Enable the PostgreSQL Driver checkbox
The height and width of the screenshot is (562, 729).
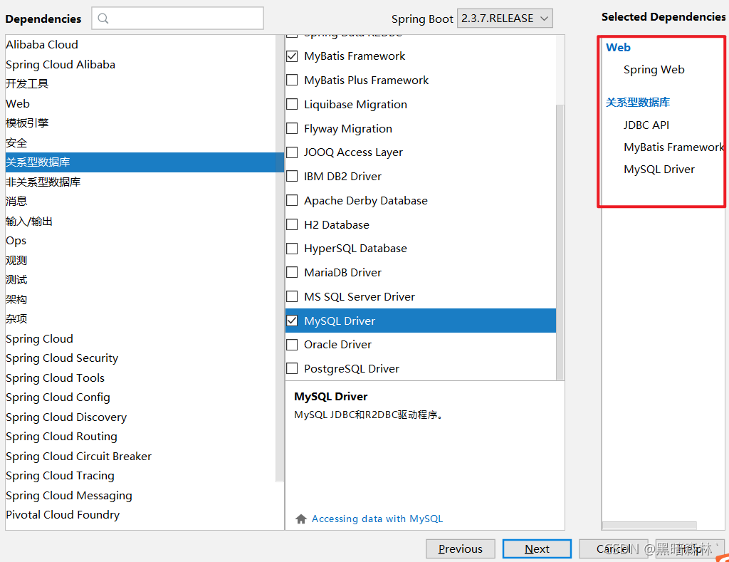[x=292, y=368]
